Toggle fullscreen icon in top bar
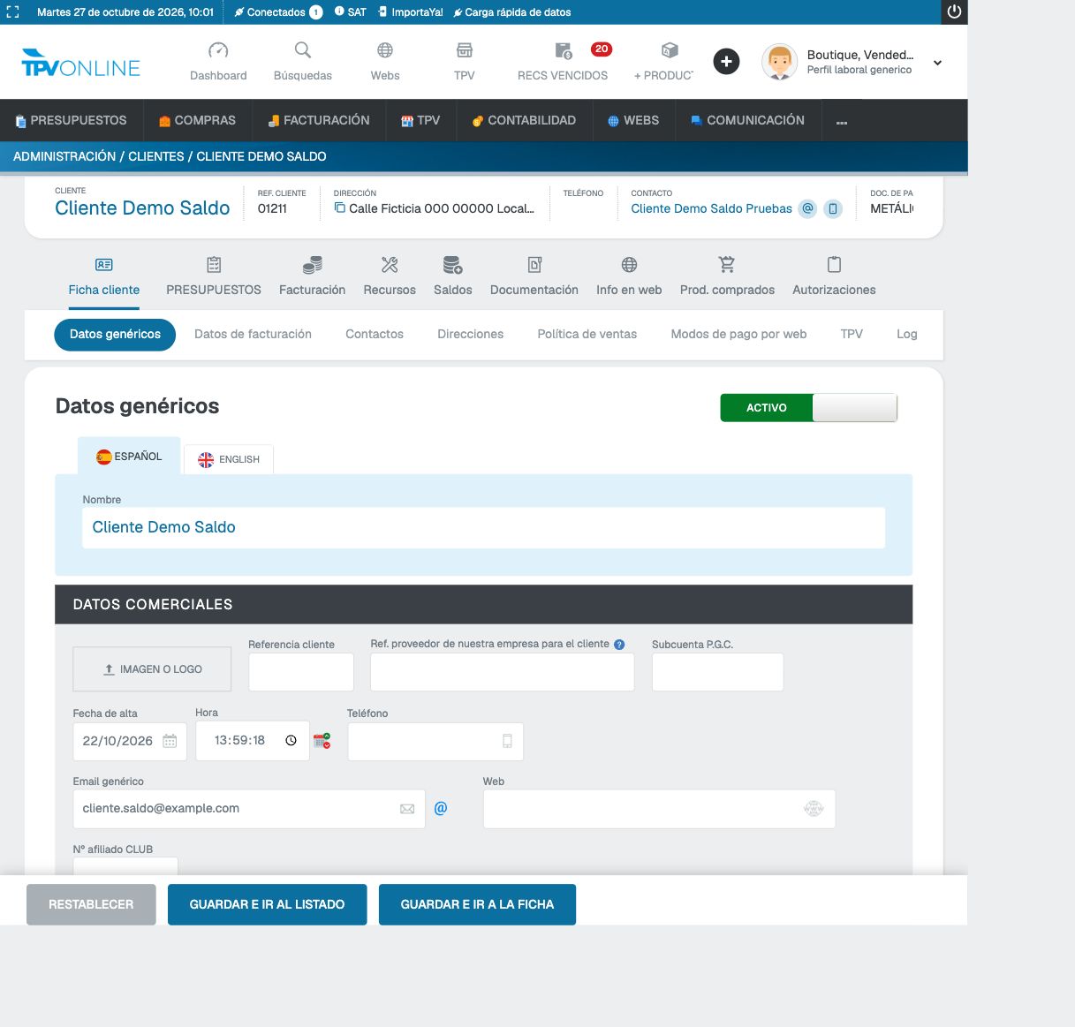Image resolution: width=1075 pixels, height=1027 pixels. pyautogui.click(x=12, y=12)
